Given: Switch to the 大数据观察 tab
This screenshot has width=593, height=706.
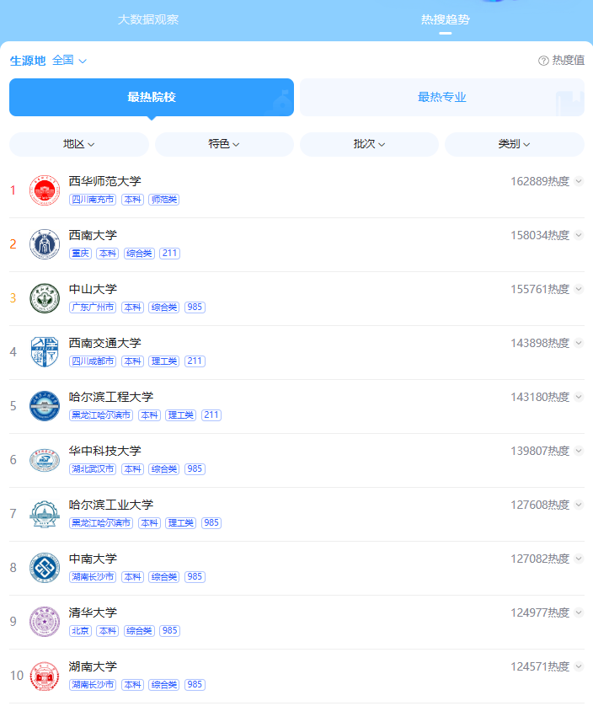Looking at the screenshot, I should coord(148,19).
